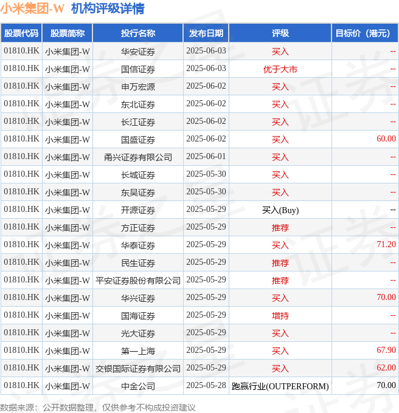Click 长江证券 broker name
The width and height of the screenshot is (399, 413).
[x=138, y=122]
